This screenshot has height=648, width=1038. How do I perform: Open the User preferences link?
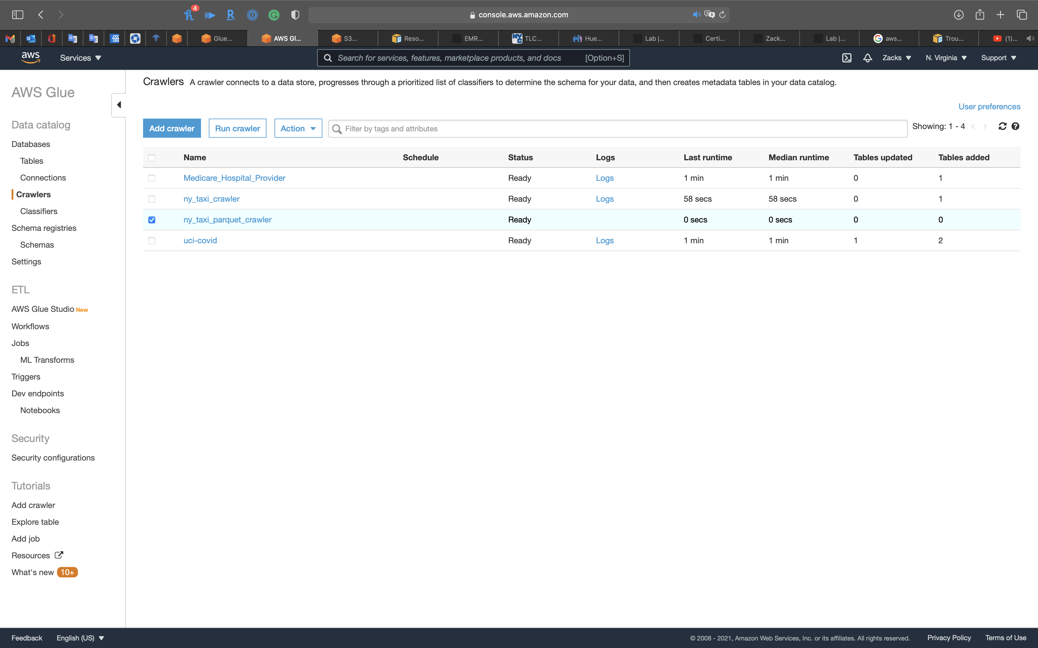coord(989,107)
